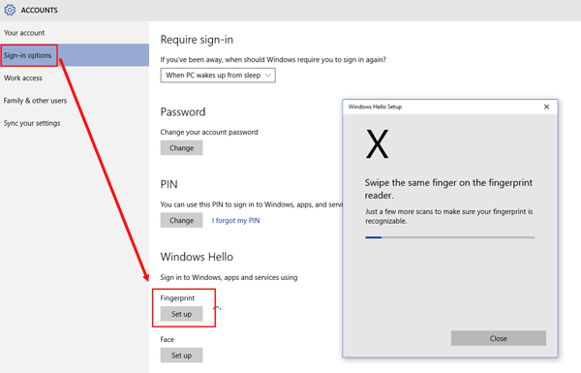
Task: Click the 'Swipe the same finger' instruction text
Action: coord(448,189)
